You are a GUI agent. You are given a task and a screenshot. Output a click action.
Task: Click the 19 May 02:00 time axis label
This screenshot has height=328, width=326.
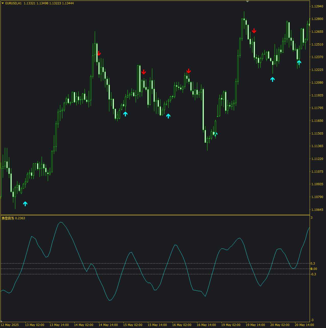pyautogui.click(x=231, y=325)
